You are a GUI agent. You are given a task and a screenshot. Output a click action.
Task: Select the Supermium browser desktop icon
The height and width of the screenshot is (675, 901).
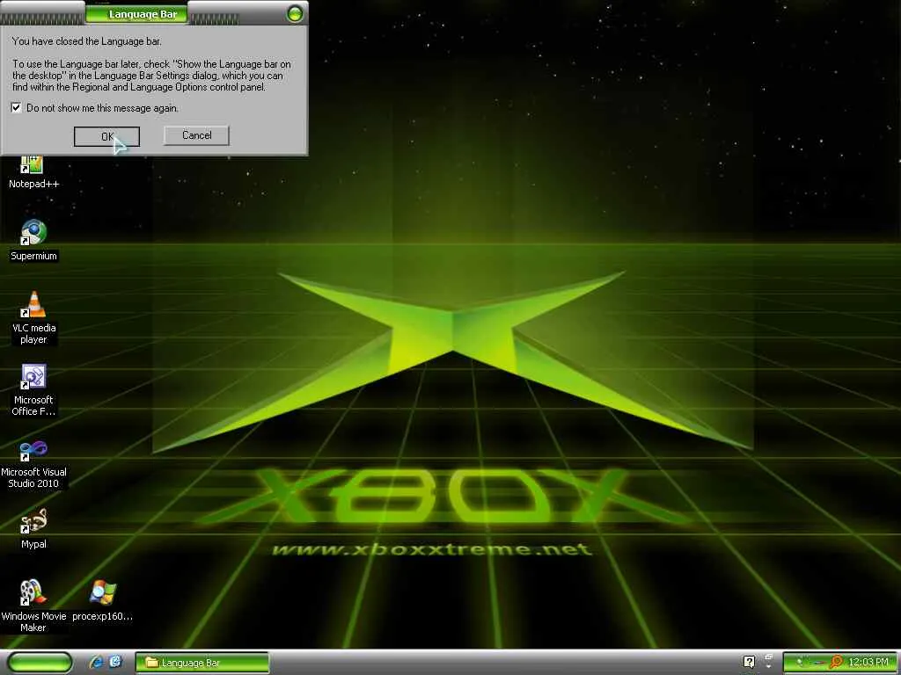[33, 241]
